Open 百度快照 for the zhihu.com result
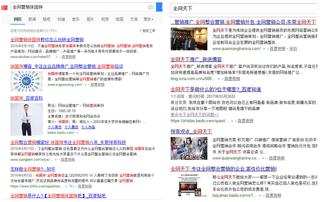The width and height of the screenshot is (325, 202). 85,186
